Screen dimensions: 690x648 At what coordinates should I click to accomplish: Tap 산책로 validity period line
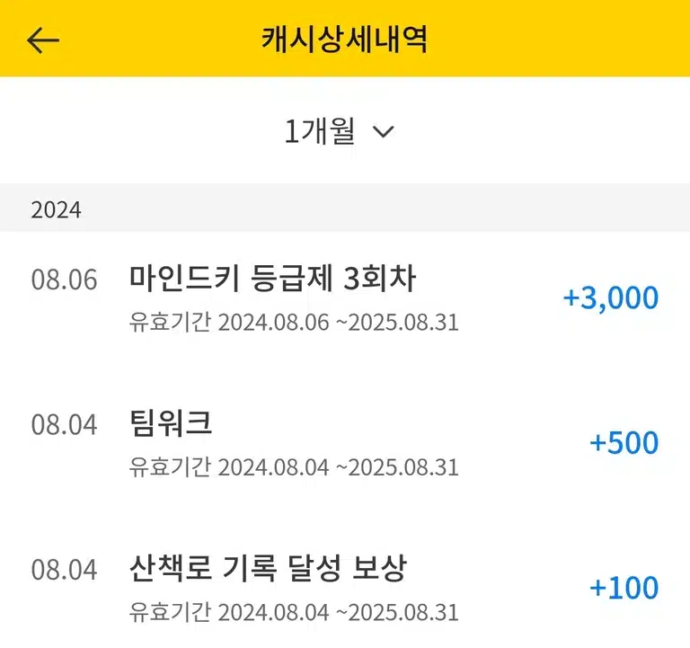294,612
